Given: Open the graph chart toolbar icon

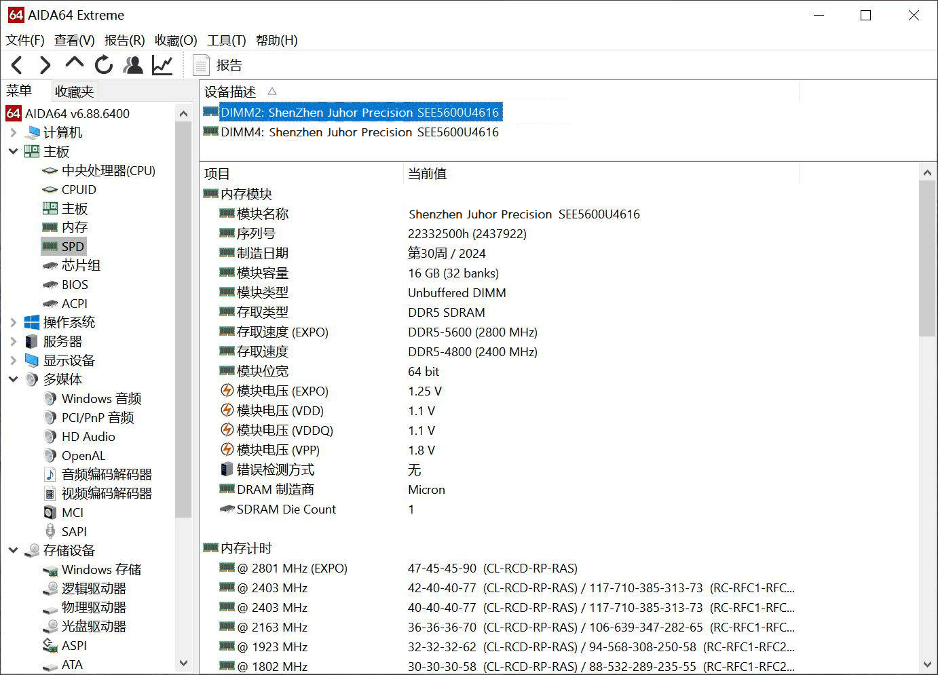Looking at the screenshot, I should tap(162, 65).
